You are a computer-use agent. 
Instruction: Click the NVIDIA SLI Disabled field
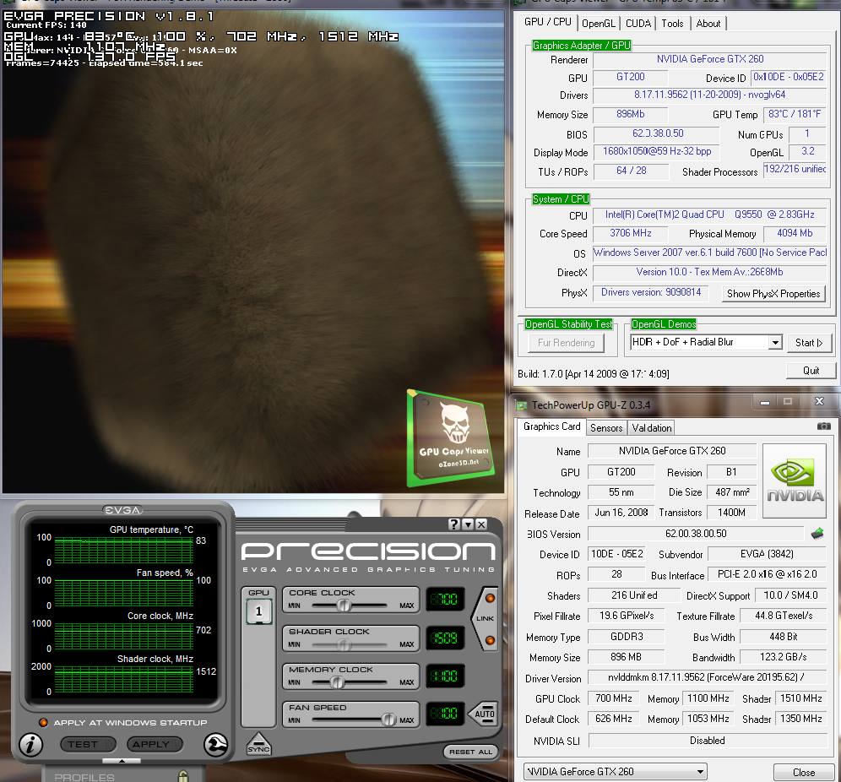click(707, 741)
